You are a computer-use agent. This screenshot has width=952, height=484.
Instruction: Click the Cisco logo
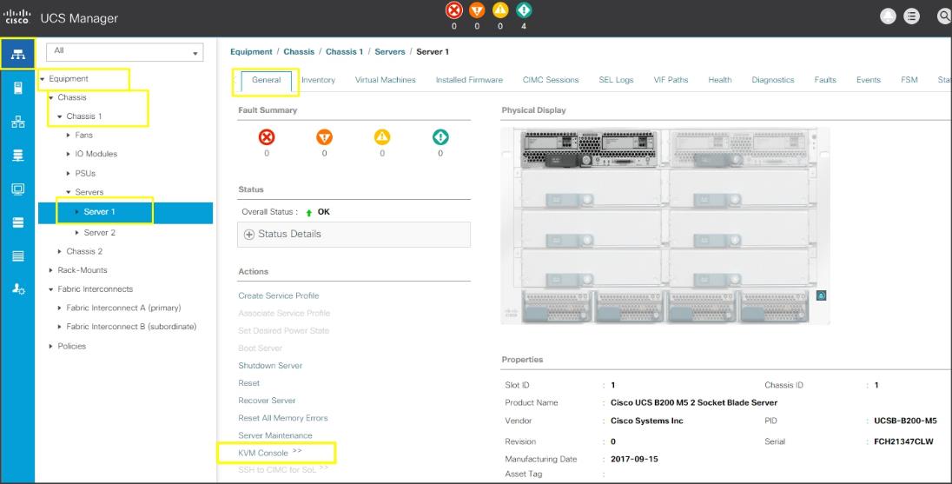coord(17,17)
